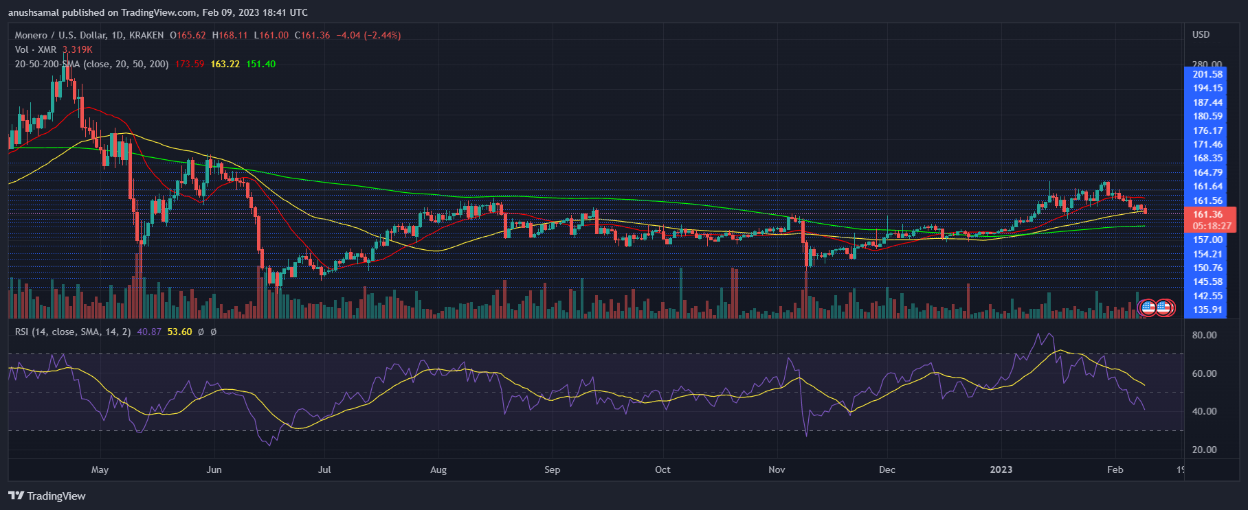Click the countdown timer 05:18:27 label
The width and height of the screenshot is (1248, 510).
(x=1207, y=226)
